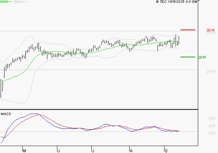This screenshot has height=153, width=218.
Task: Click the red resistance line marker
Action: (188, 30)
